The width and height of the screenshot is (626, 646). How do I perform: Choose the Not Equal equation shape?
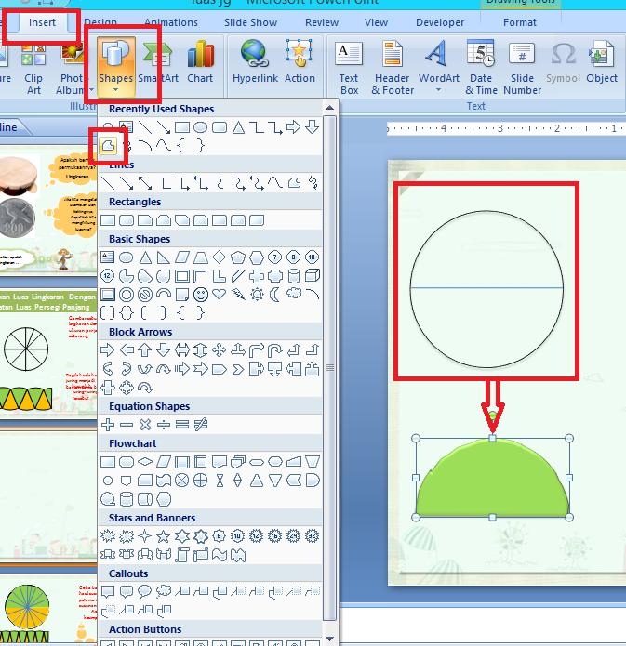coord(201,425)
